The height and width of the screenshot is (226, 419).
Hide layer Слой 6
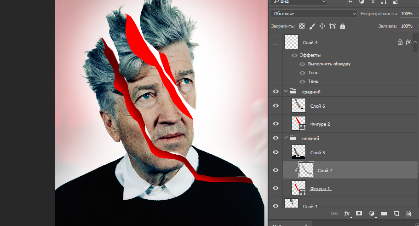(x=276, y=106)
